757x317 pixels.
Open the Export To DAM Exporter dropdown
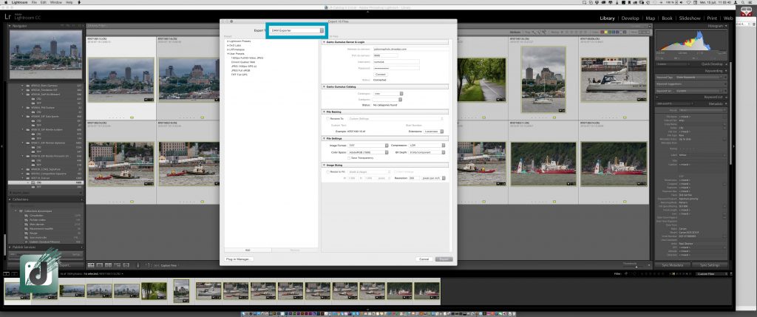point(297,30)
